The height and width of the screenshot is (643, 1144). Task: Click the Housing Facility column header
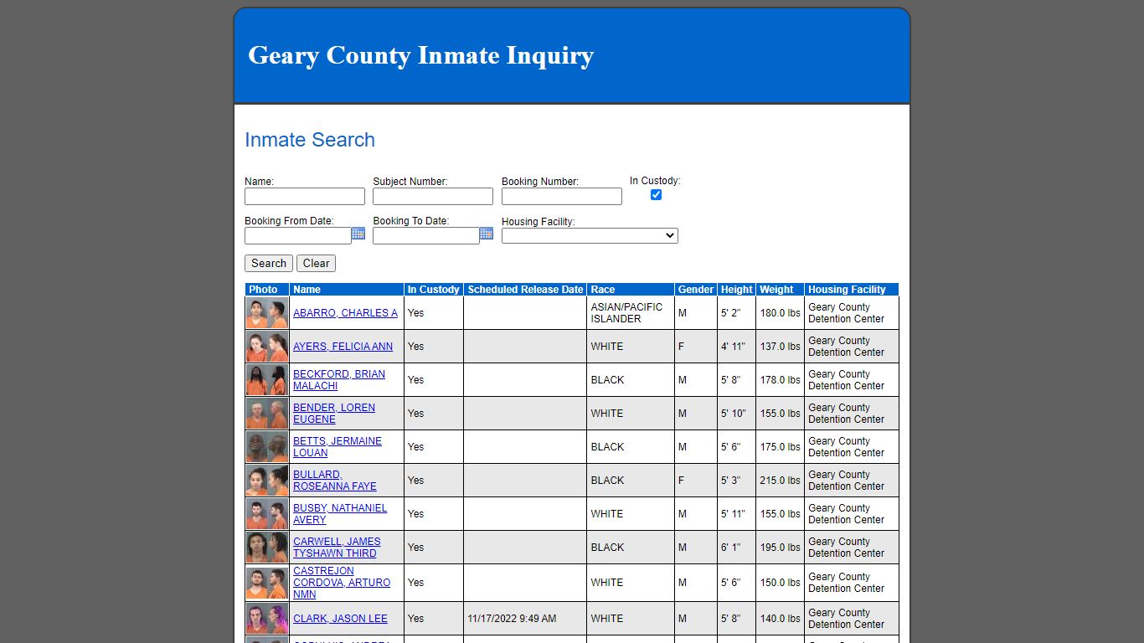852,290
